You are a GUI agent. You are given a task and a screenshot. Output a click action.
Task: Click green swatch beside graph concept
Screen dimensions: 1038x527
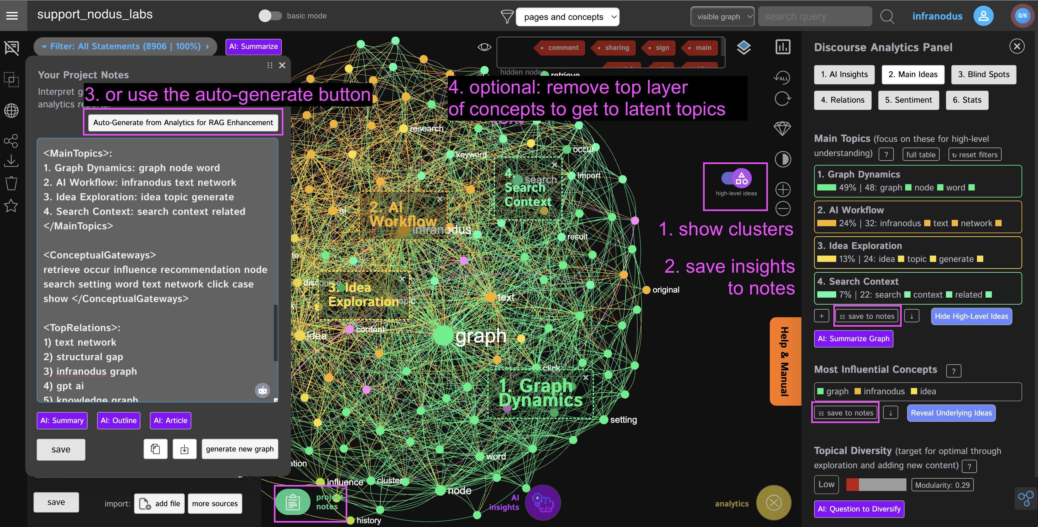820,391
